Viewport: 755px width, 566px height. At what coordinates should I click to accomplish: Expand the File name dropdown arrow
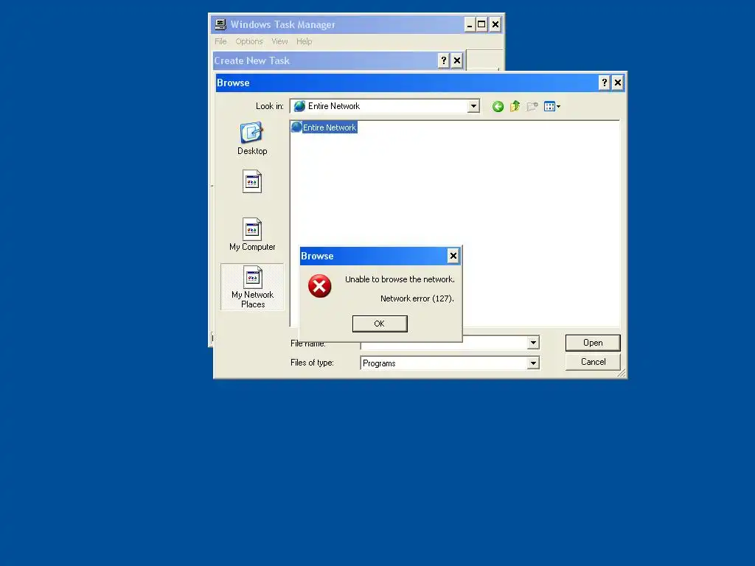click(533, 343)
